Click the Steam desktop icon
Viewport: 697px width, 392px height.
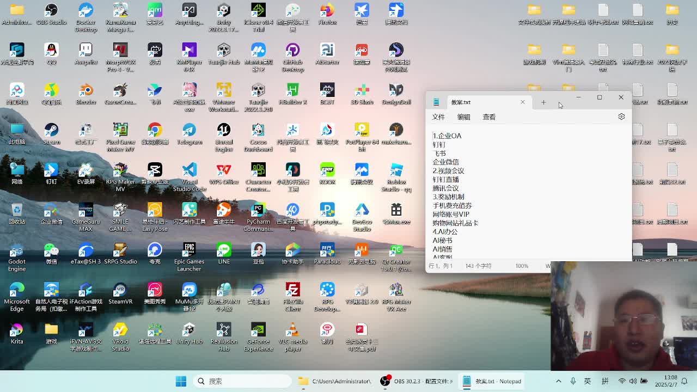click(x=51, y=134)
